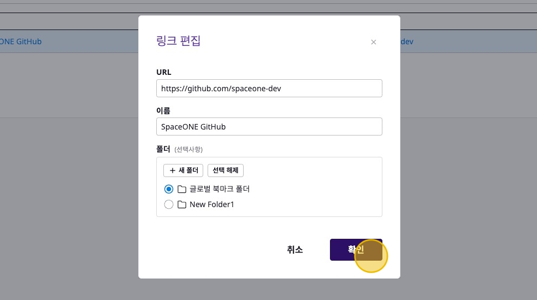Click the New Folder1 folder name
This screenshot has width=537, height=300.
click(211, 205)
